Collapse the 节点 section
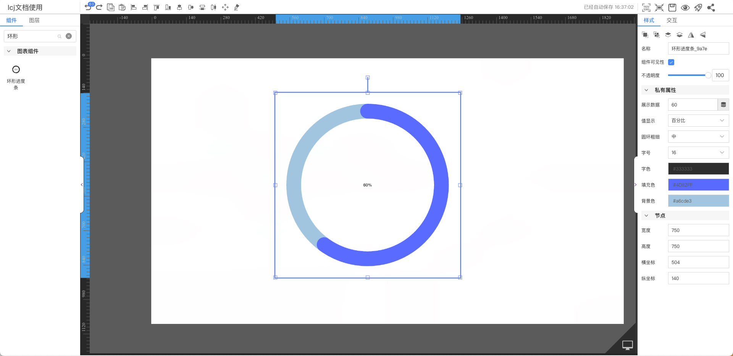The image size is (733, 356). pyautogui.click(x=646, y=216)
